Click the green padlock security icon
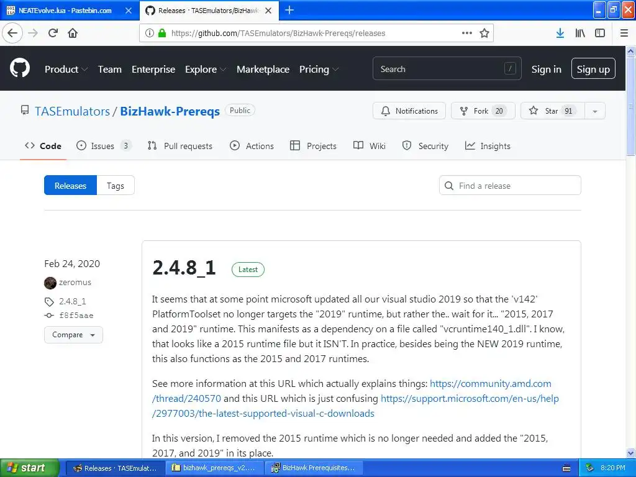This screenshot has width=636, height=477. click(x=162, y=33)
